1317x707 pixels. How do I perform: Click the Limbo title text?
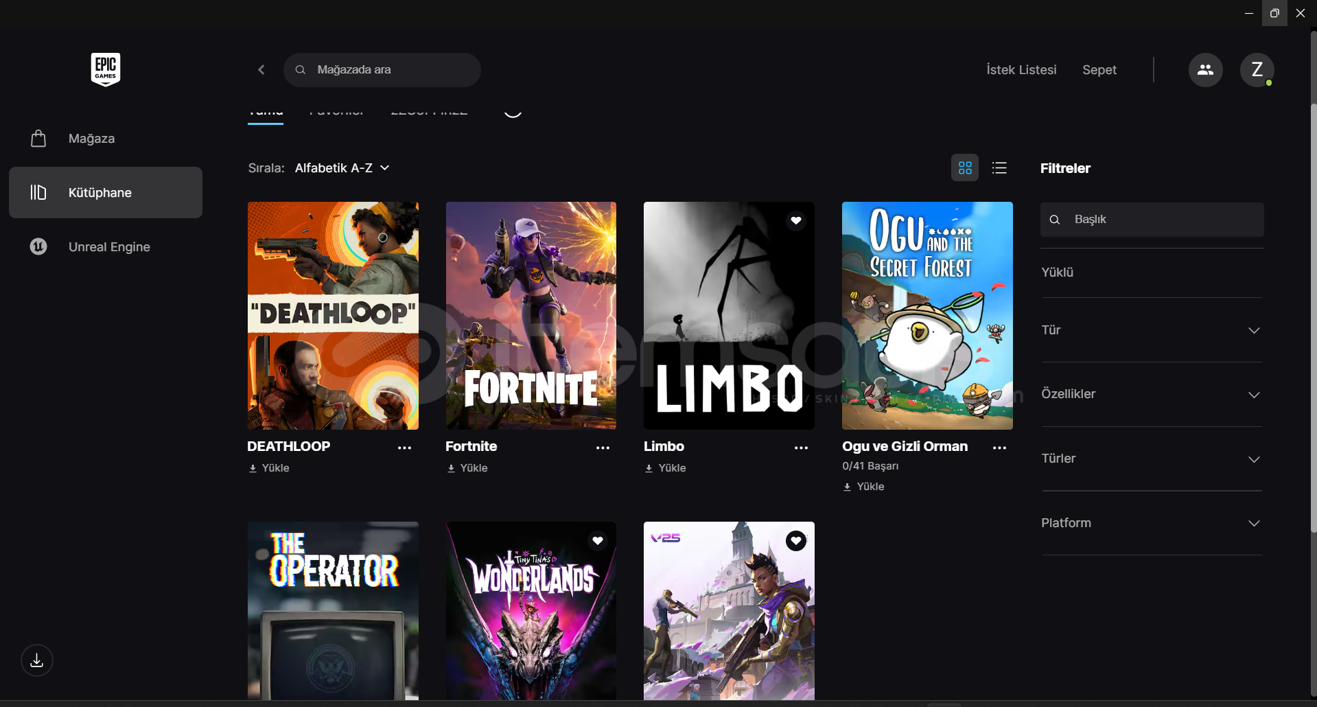tap(664, 446)
